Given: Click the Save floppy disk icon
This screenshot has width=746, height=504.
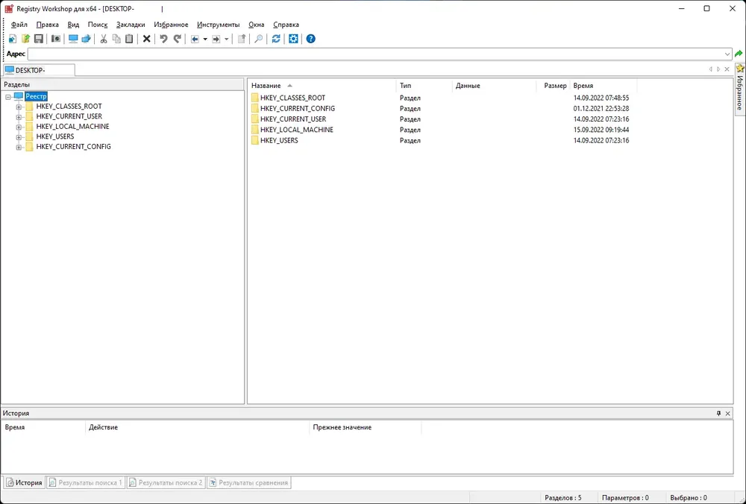Looking at the screenshot, I should coord(39,39).
